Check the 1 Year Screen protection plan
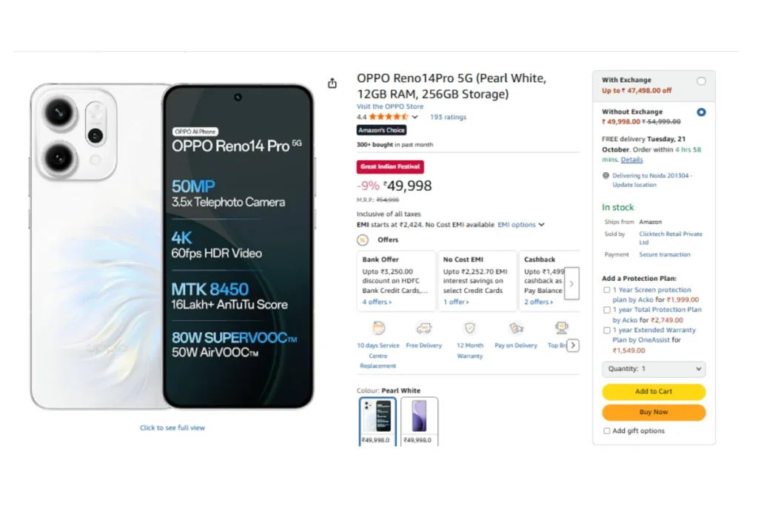758x505 pixels. [607, 290]
